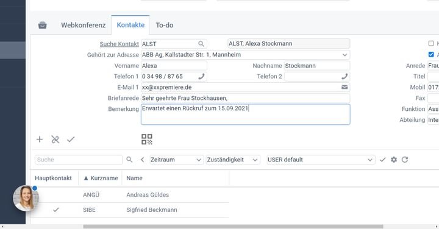Open the USER default dropdown

tap(321, 160)
